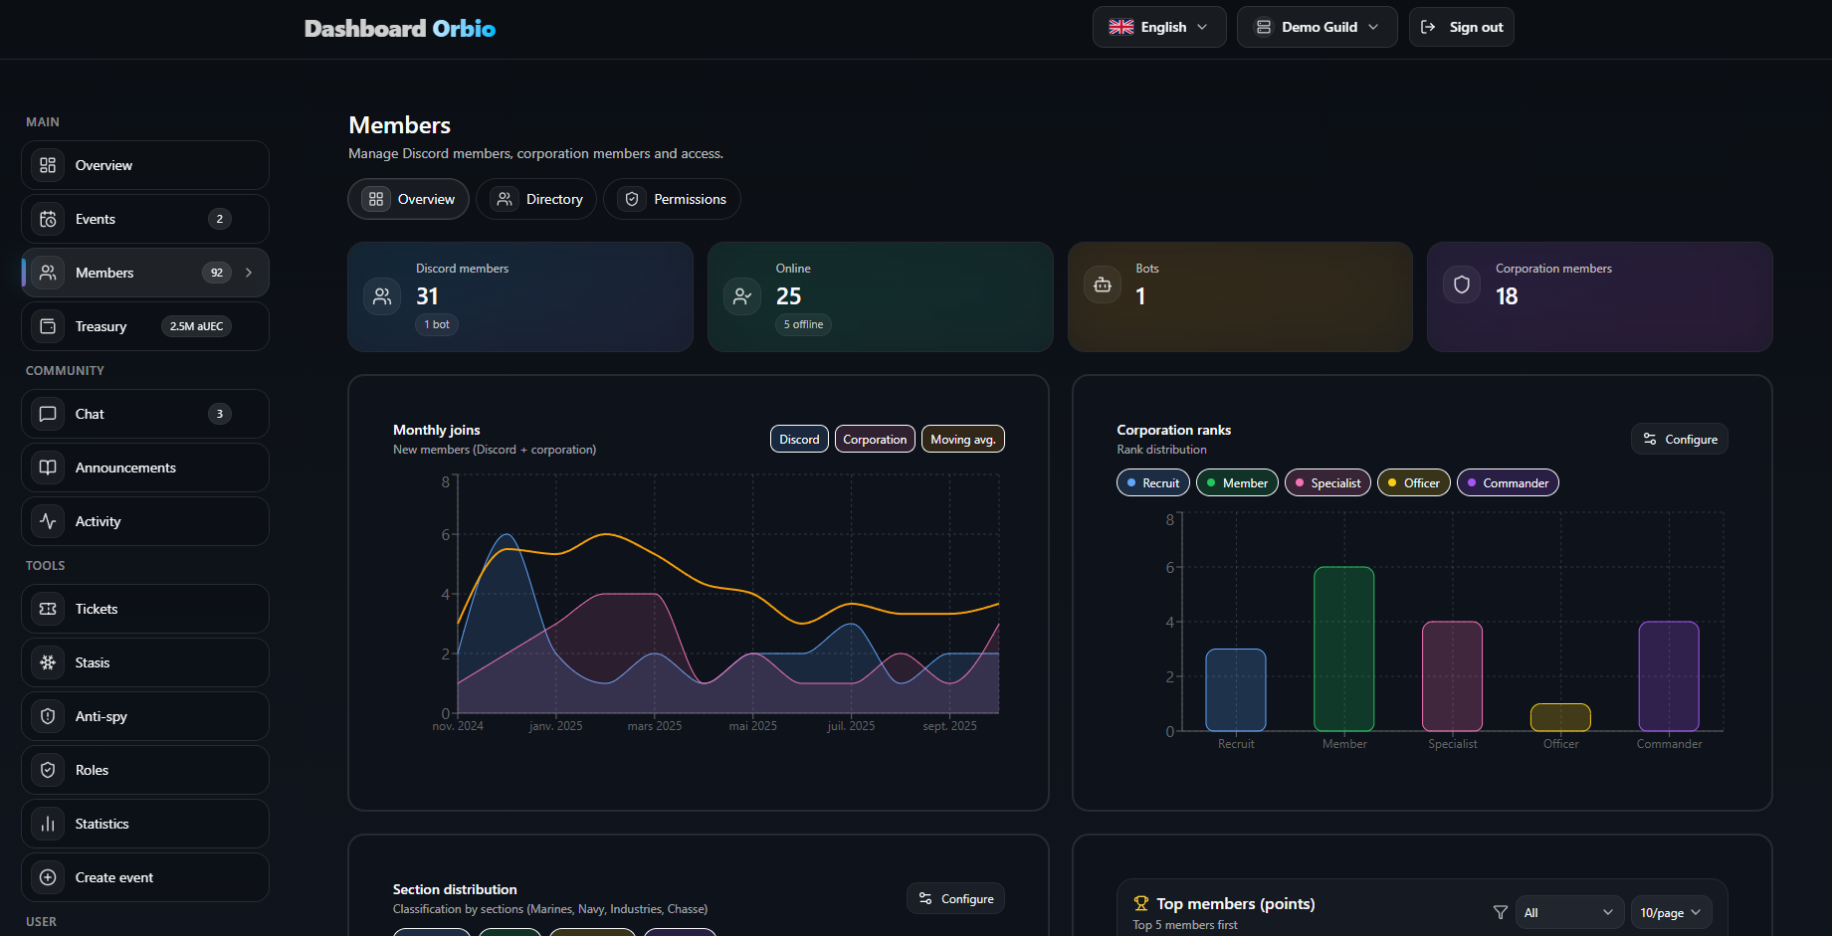The image size is (1832, 936).
Task: Click the Stasis snowflake icon
Action: point(48,662)
